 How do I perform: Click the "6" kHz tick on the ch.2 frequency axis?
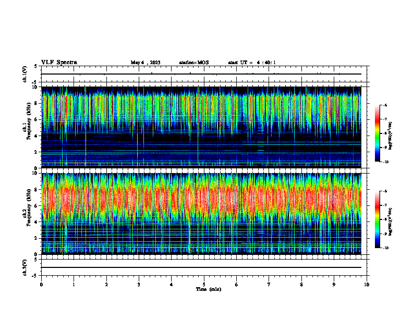pyautogui.click(x=37, y=206)
